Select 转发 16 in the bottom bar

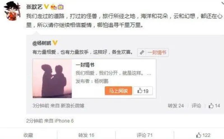(86, 135)
